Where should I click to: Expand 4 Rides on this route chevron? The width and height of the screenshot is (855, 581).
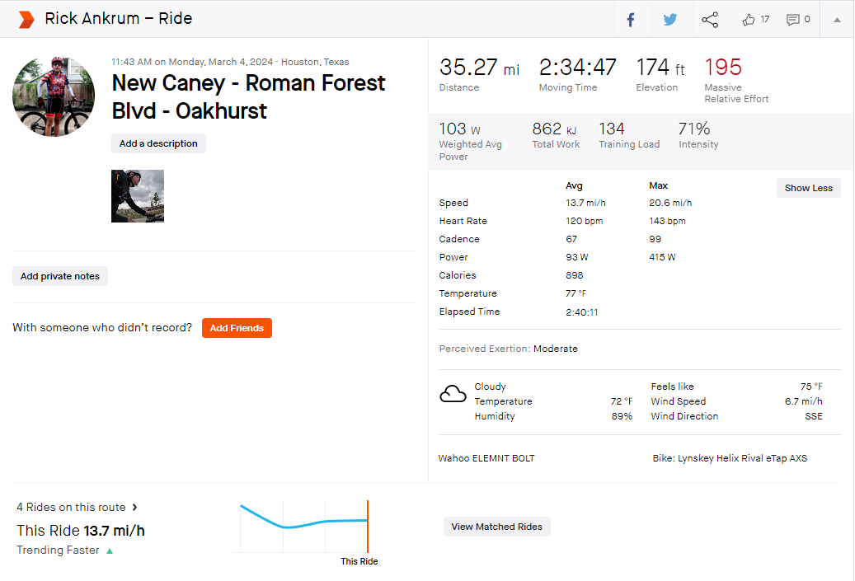pos(134,508)
